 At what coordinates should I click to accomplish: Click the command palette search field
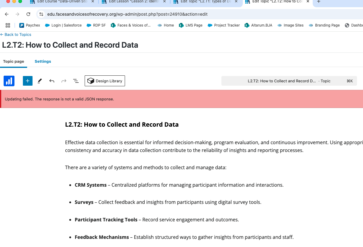pos(289,81)
